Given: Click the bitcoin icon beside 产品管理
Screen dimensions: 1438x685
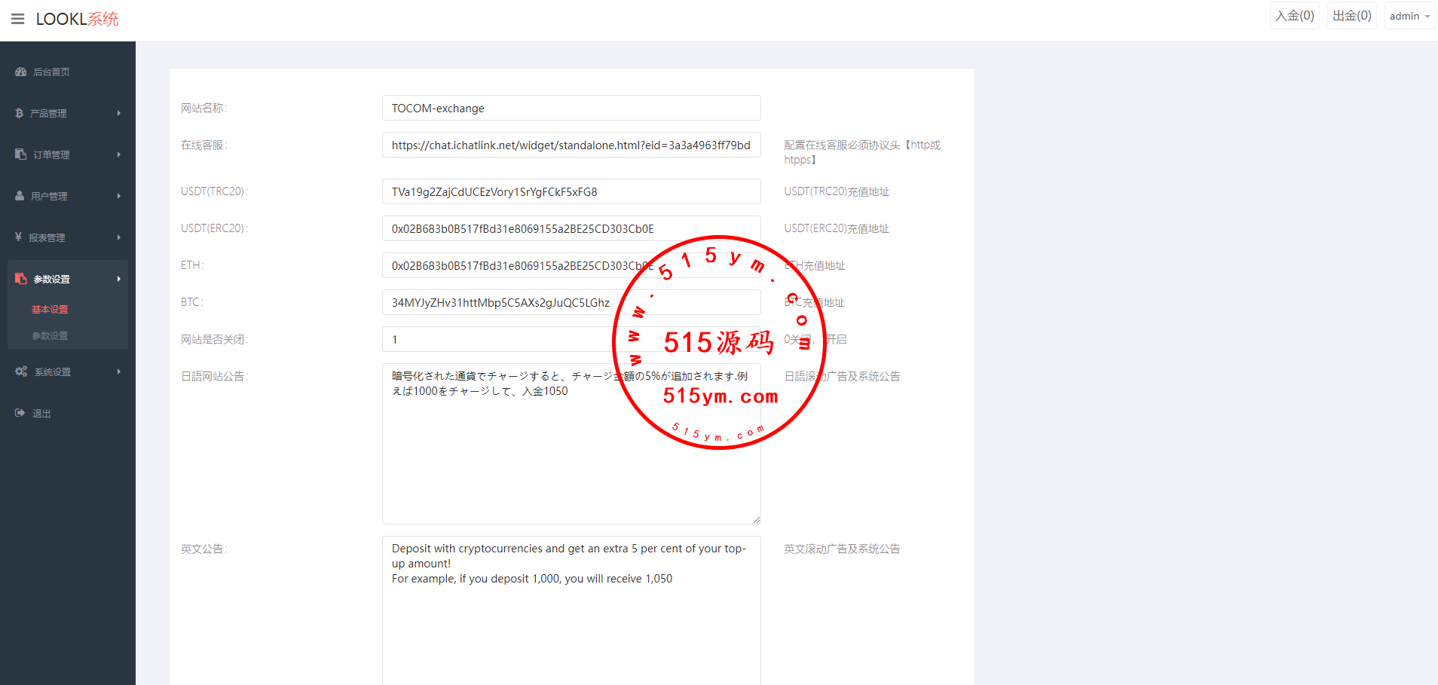Looking at the screenshot, I should (x=20, y=113).
